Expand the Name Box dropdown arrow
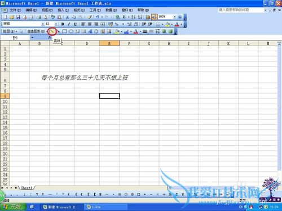282x211 pixels. tap(32, 38)
